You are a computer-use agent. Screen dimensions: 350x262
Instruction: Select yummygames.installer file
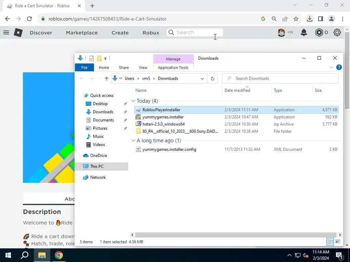tap(163, 117)
